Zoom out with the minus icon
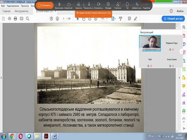 tap(90, 19)
